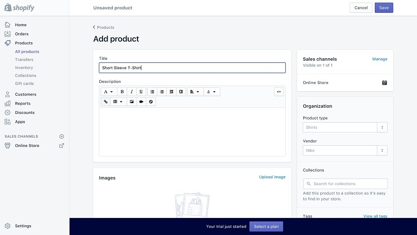Viewport: 417px width, 235px height.
Task: Click the Products tag icon
Action: click(7, 43)
